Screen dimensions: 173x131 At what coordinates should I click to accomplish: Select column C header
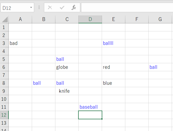(67, 19)
